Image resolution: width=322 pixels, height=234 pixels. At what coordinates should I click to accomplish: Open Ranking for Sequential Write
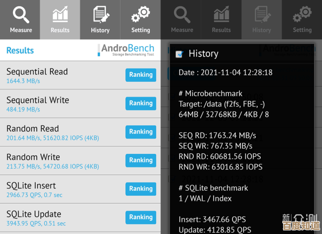click(x=141, y=103)
